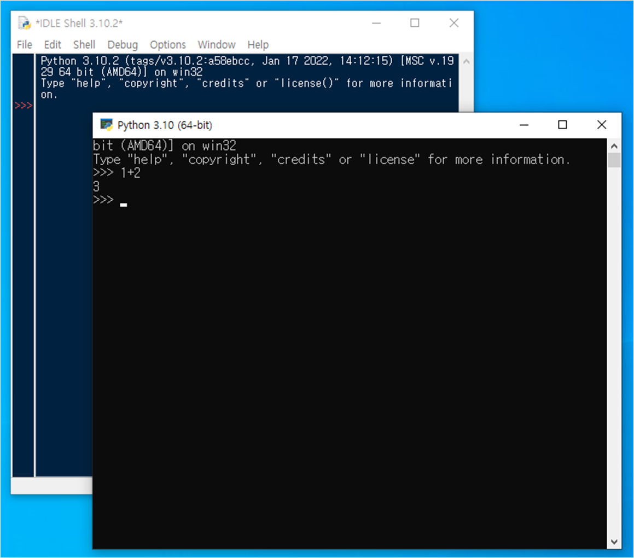
Task: Minimize the Python 3.10 (64-bit) console
Action: (x=524, y=125)
